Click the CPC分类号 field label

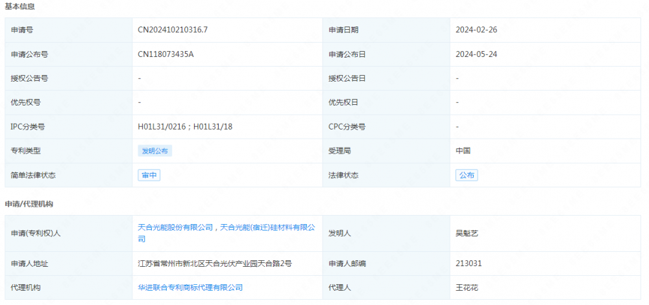(x=347, y=127)
